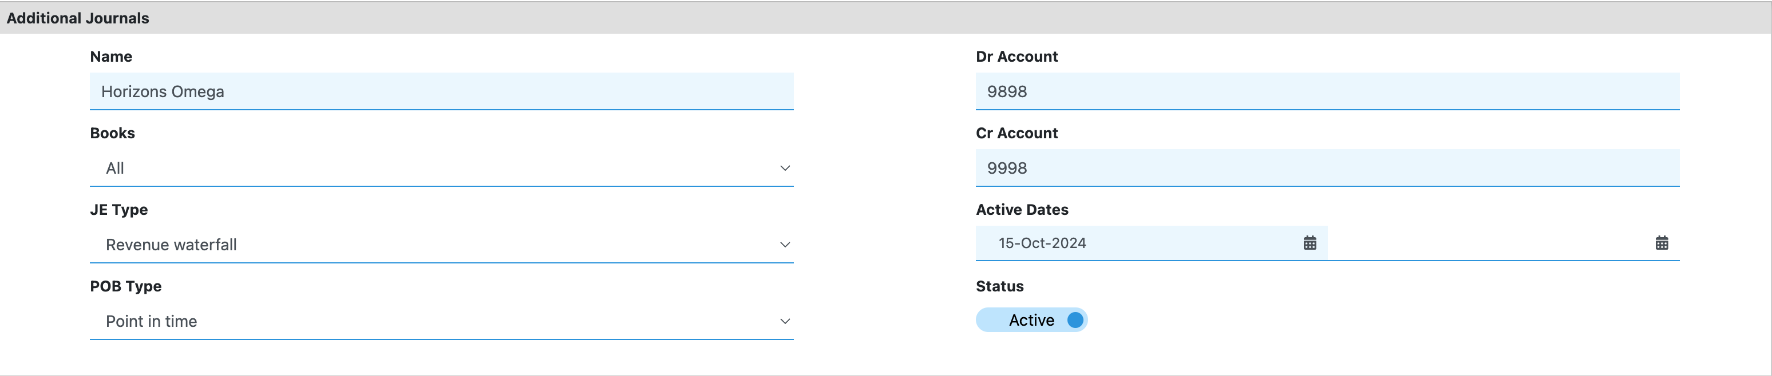Click the Status label

coord(999,286)
